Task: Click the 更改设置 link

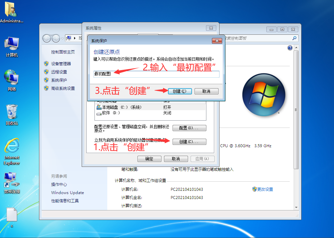Action: tap(265, 189)
